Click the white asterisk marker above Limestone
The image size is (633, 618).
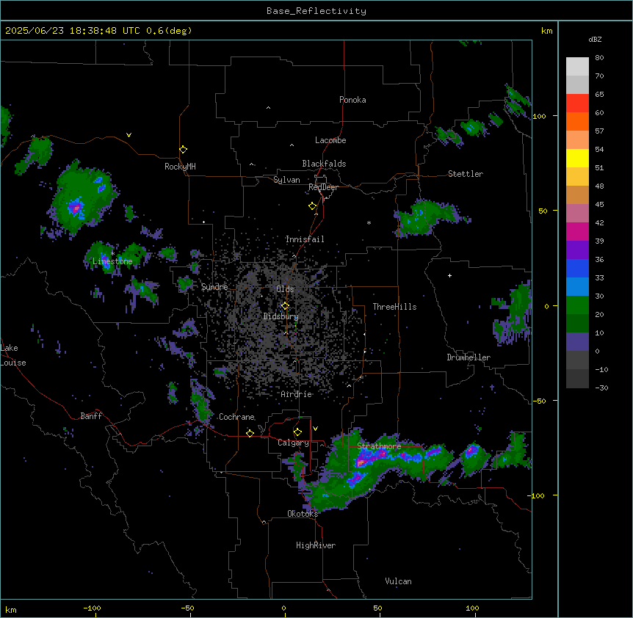pyautogui.click(x=112, y=254)
